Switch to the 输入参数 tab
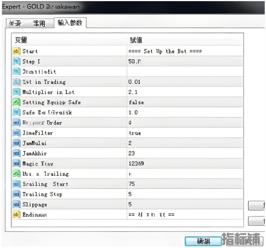Screen dimensions: 266x248 (70, 23)
